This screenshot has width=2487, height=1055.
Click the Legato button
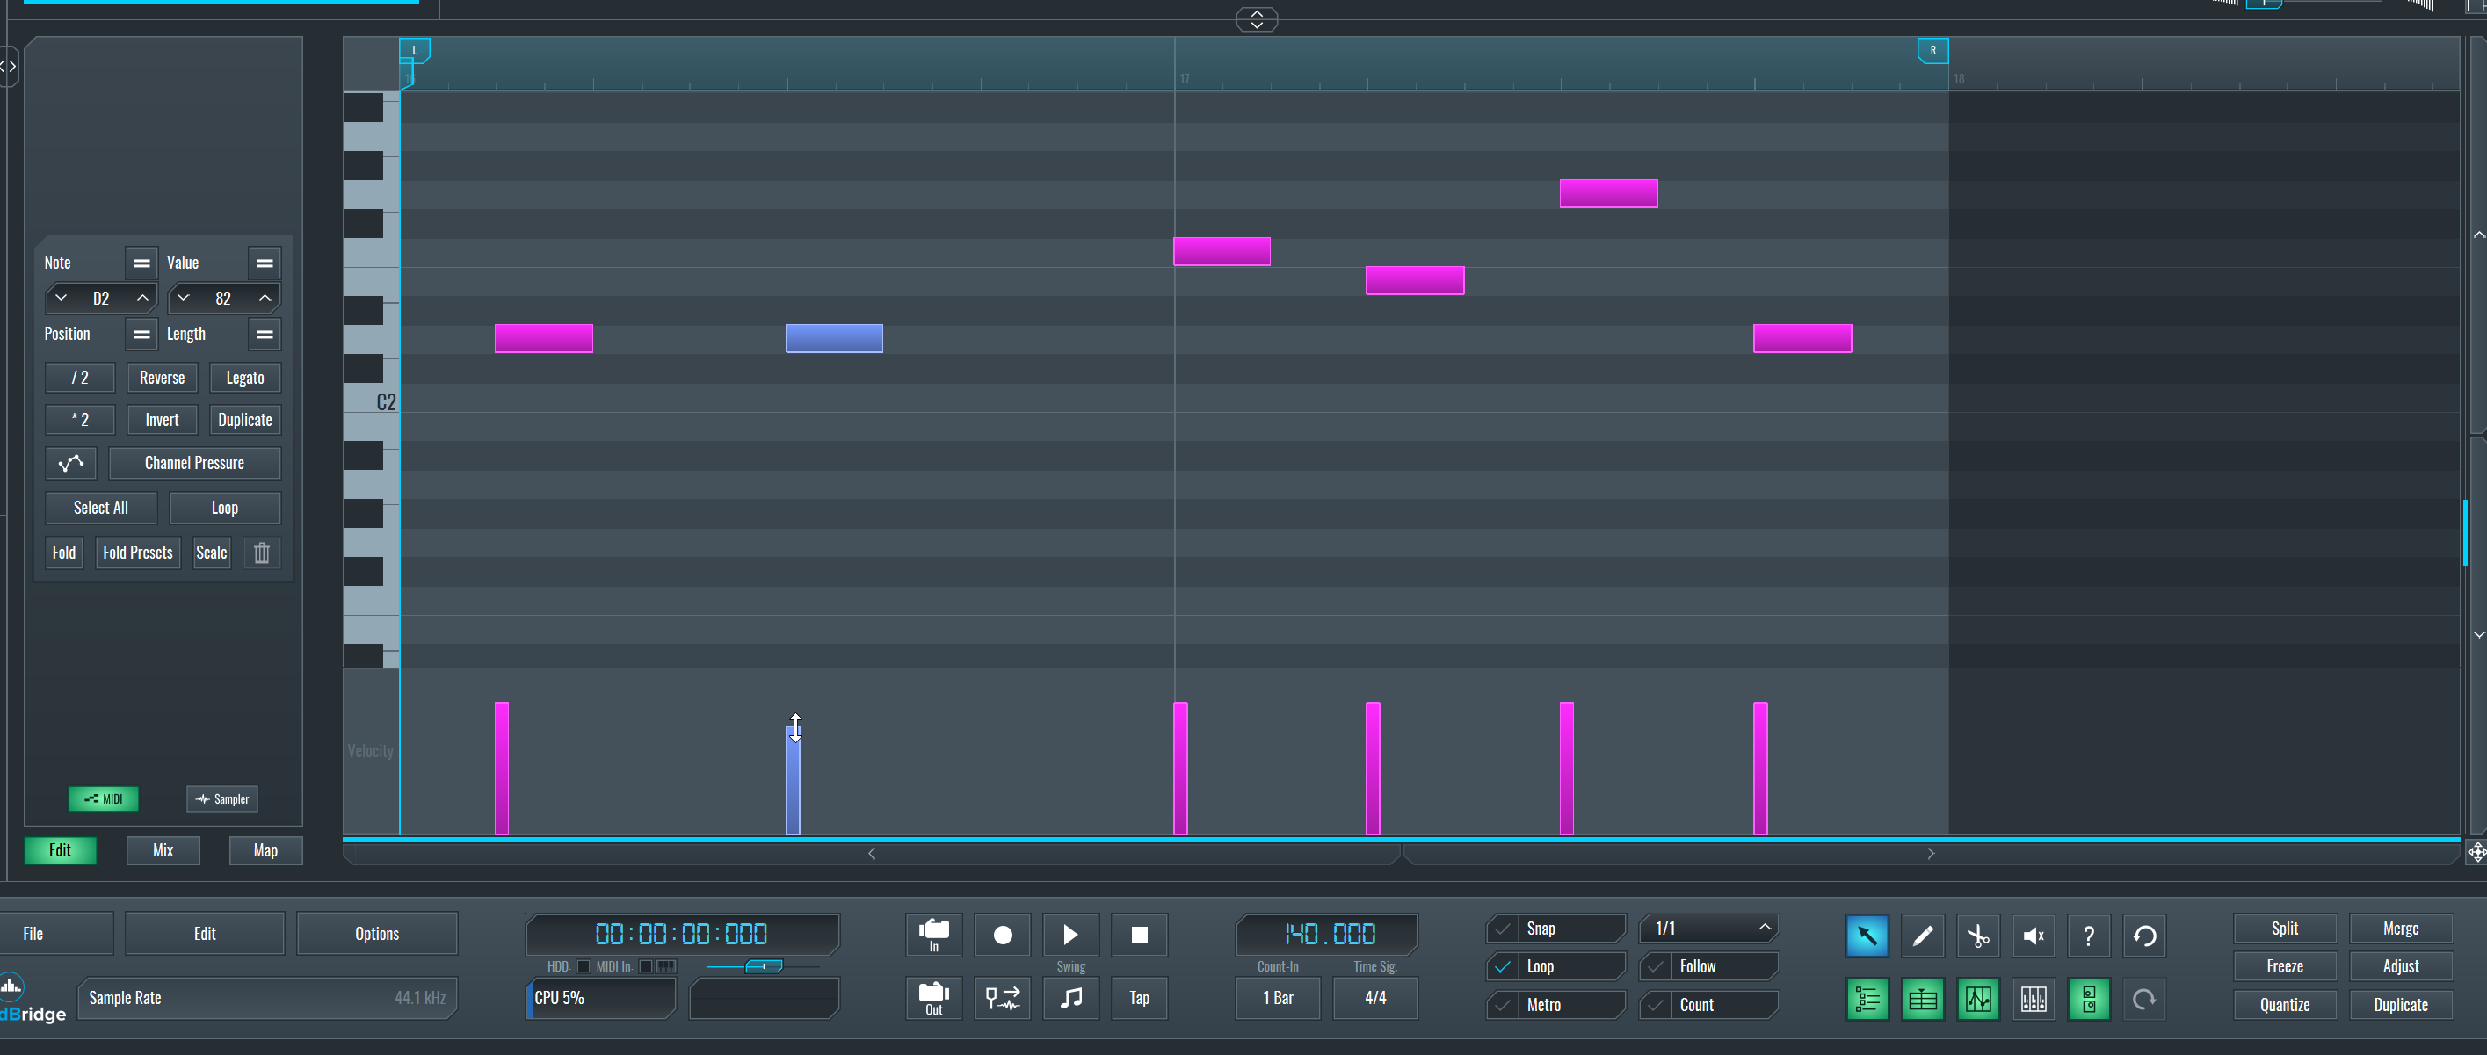pyautogui.click(x=244, y=378)
